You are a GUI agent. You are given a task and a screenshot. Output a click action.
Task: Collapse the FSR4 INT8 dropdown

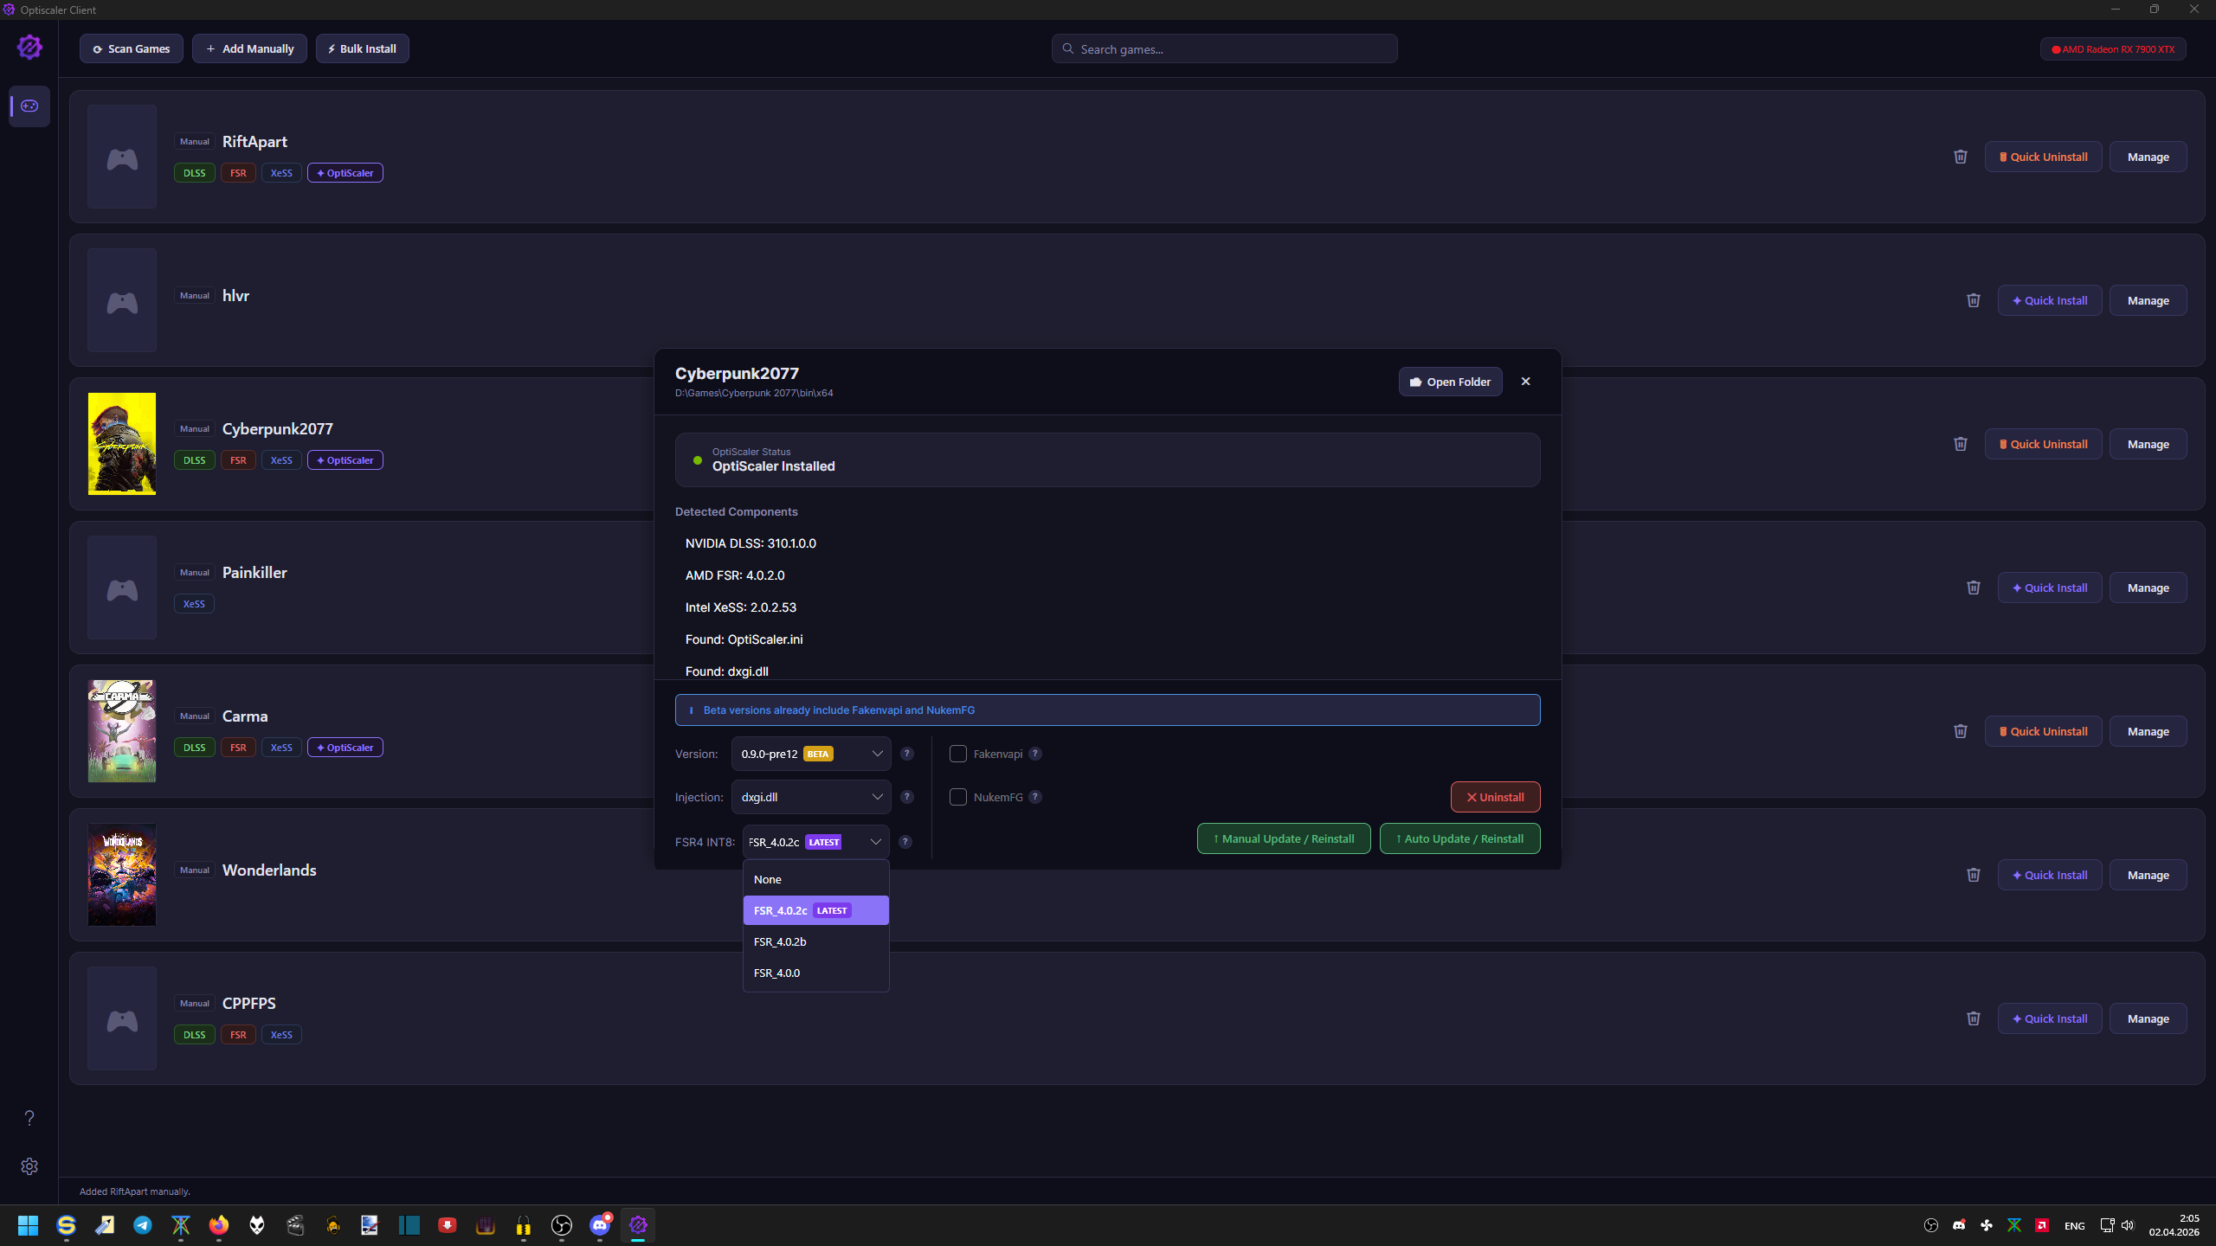click(815, 842)
